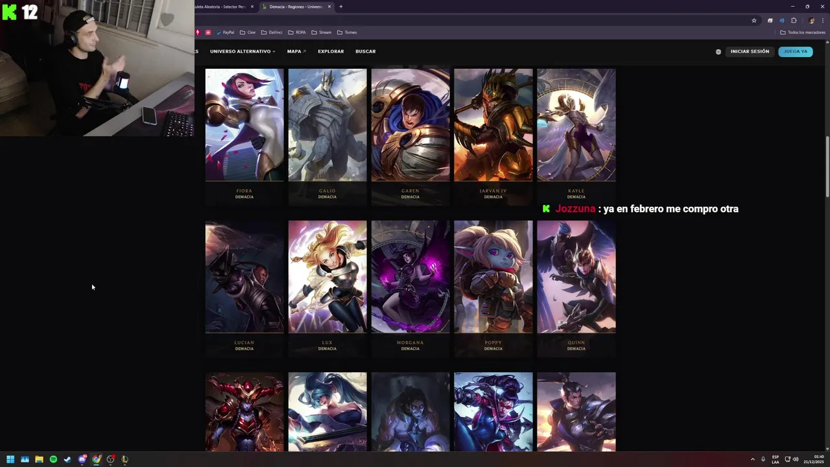
Task: Open Steam from the taskbar
Action: tap(67, 459)
